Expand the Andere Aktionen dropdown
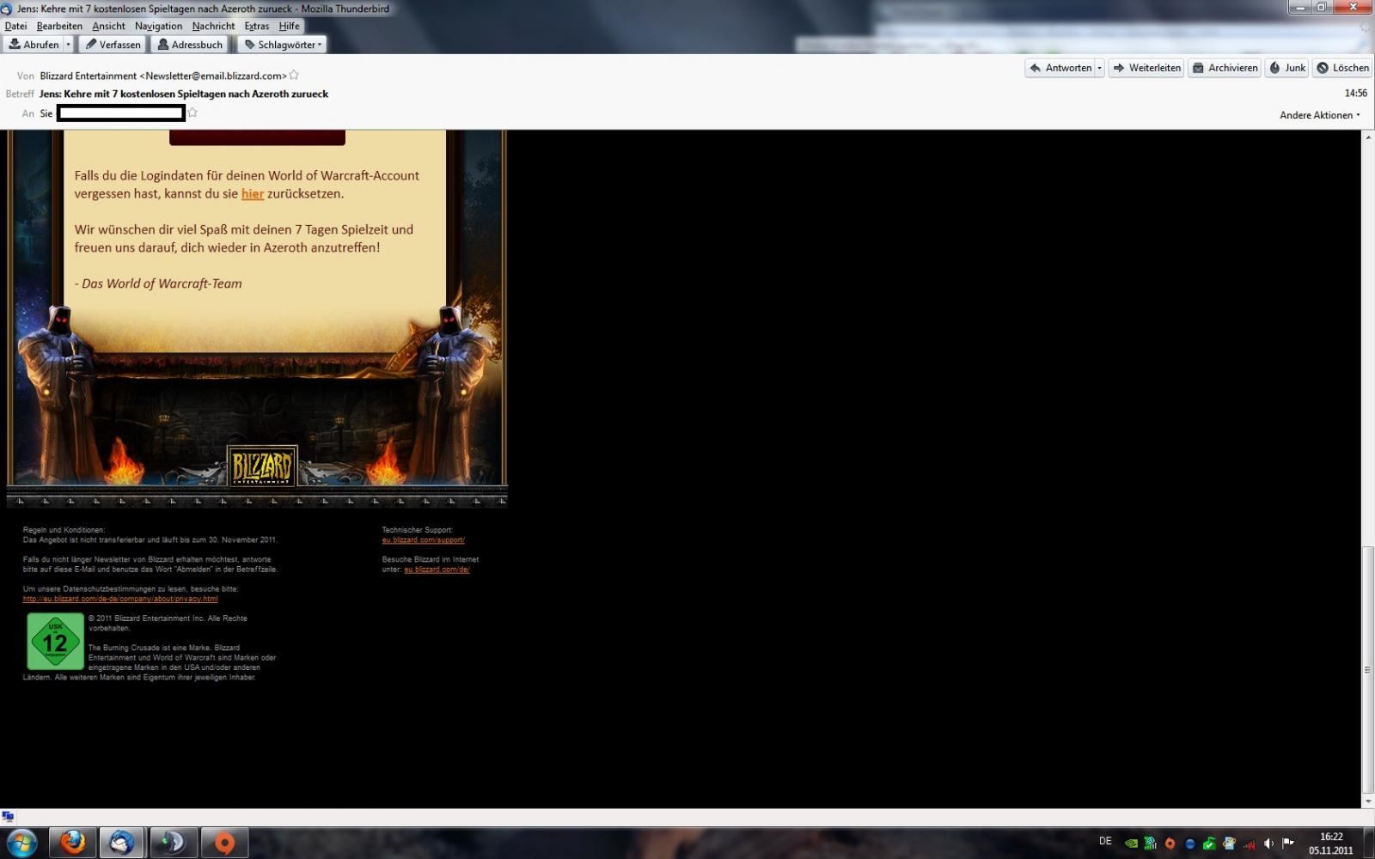1375x859 pixels. tap(1320, 115)
